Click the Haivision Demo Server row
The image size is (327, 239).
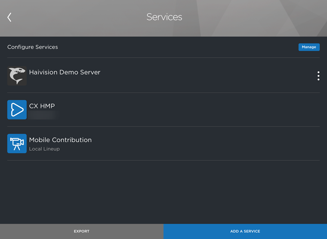point(163,75)
